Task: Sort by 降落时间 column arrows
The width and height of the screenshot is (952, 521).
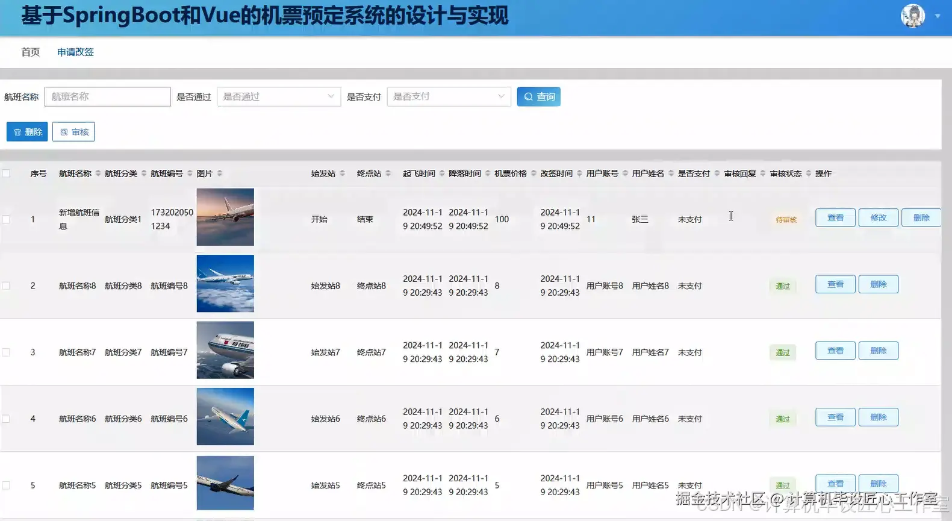Action: (487, 173)
